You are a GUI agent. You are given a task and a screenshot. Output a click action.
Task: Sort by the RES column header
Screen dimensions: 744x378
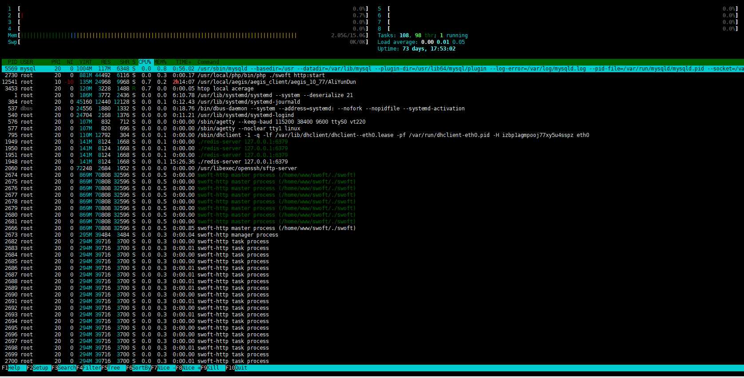pyautogui.click(x=106, y=62)
